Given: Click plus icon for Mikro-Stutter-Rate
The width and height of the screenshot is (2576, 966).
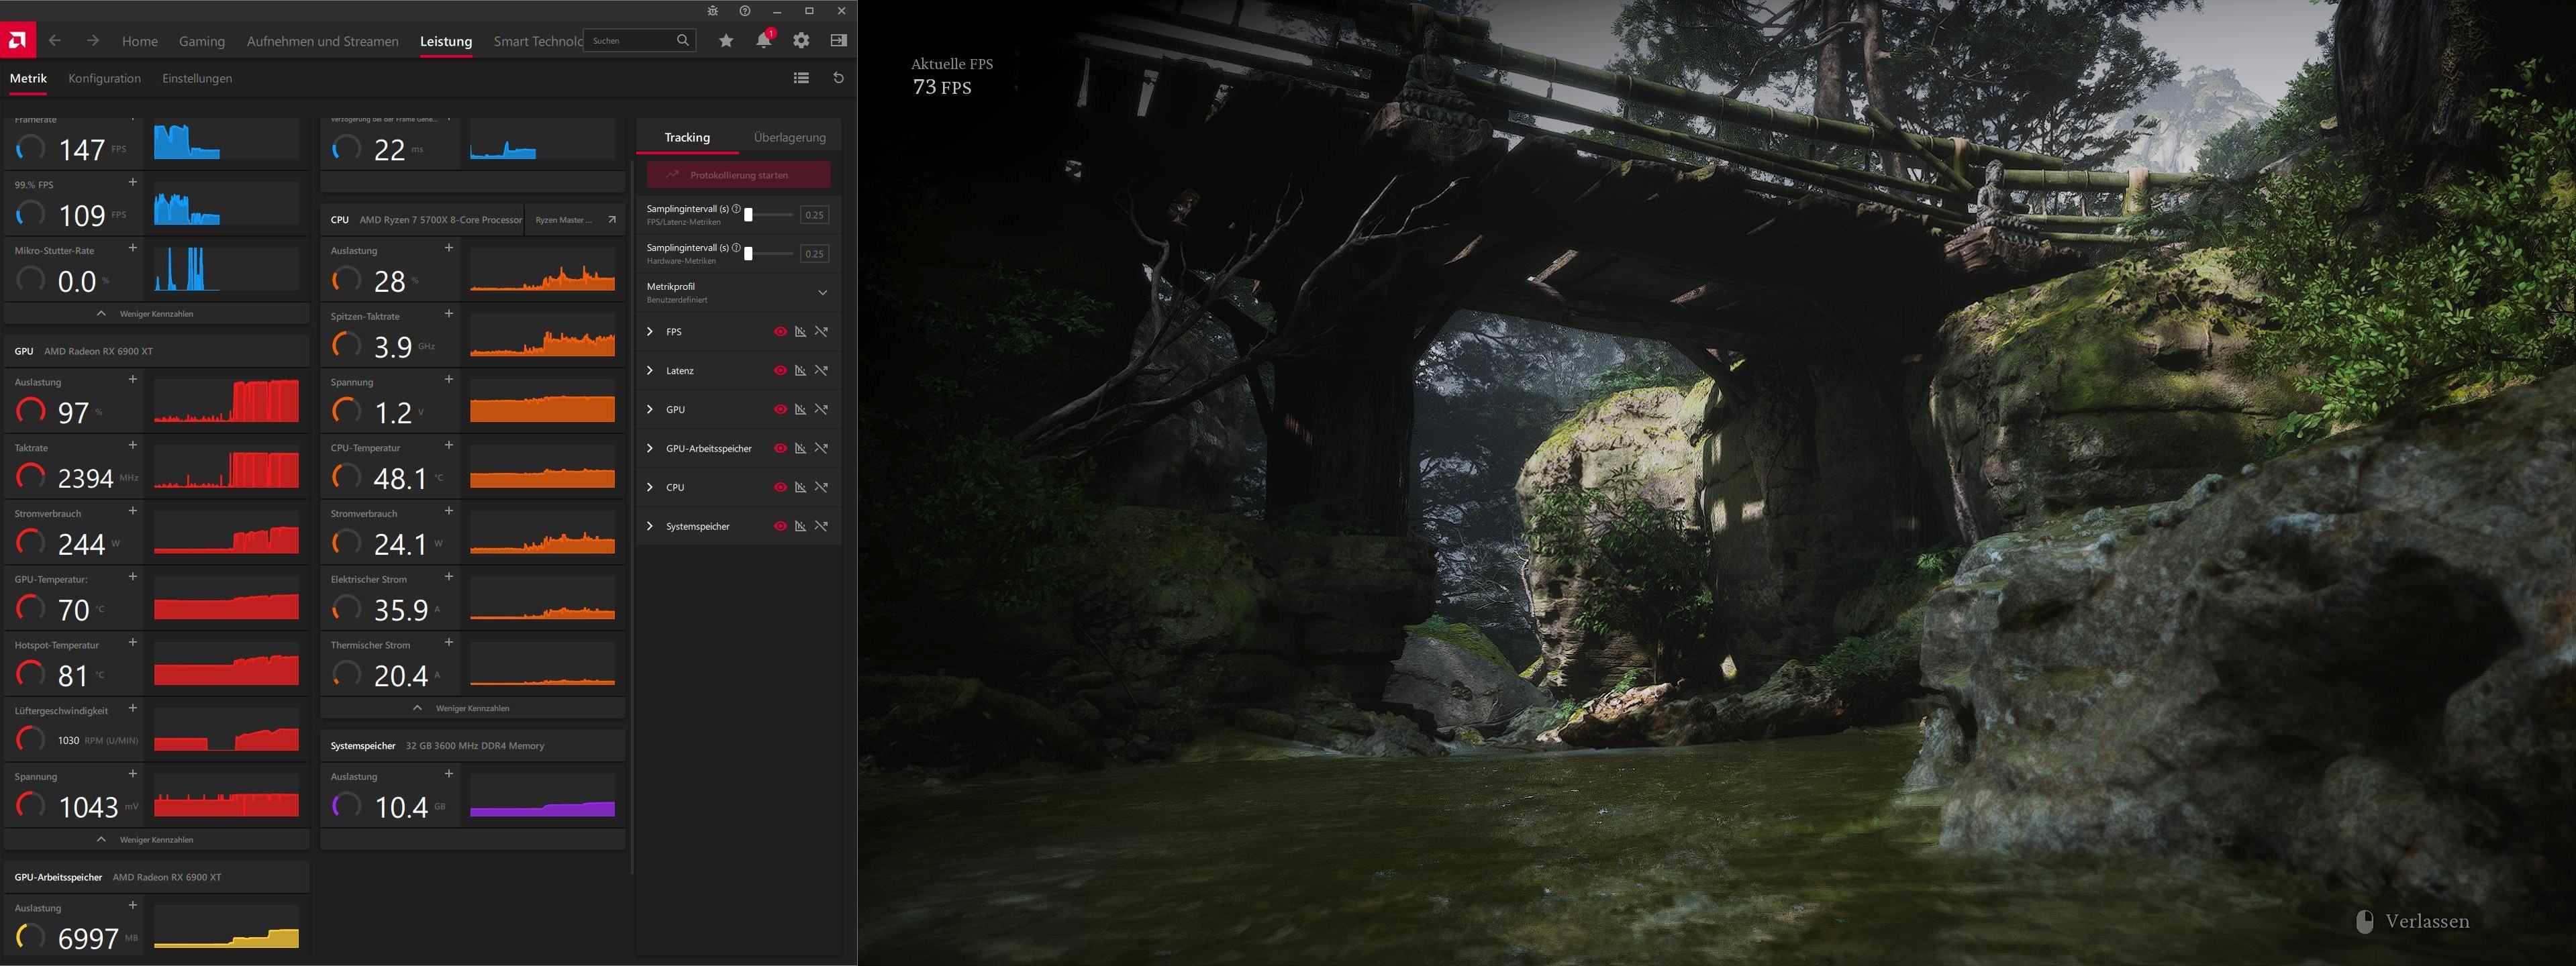Looking at the screenshot, I should pos(132,248).
